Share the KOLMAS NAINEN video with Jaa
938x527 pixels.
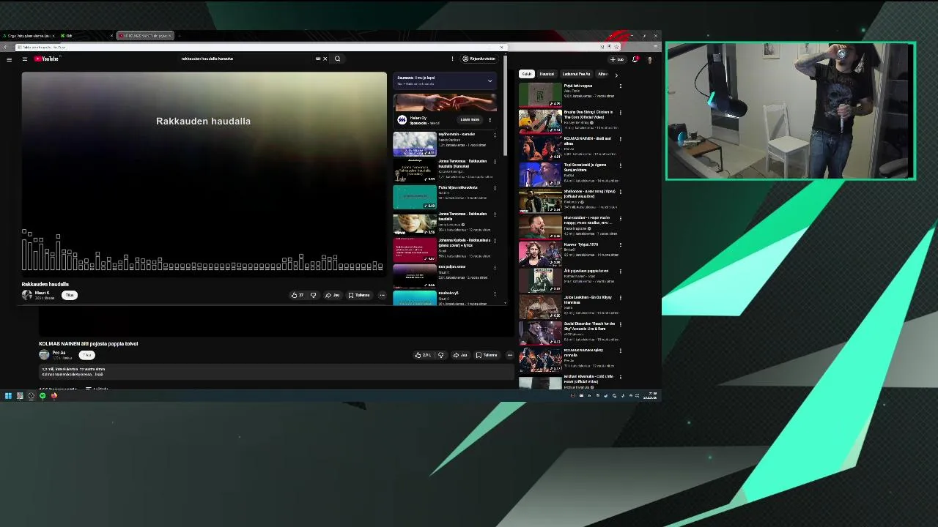(460, 355)
